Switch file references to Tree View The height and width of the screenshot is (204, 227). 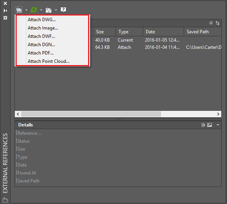pyautogui.click(x=218, y=23)
